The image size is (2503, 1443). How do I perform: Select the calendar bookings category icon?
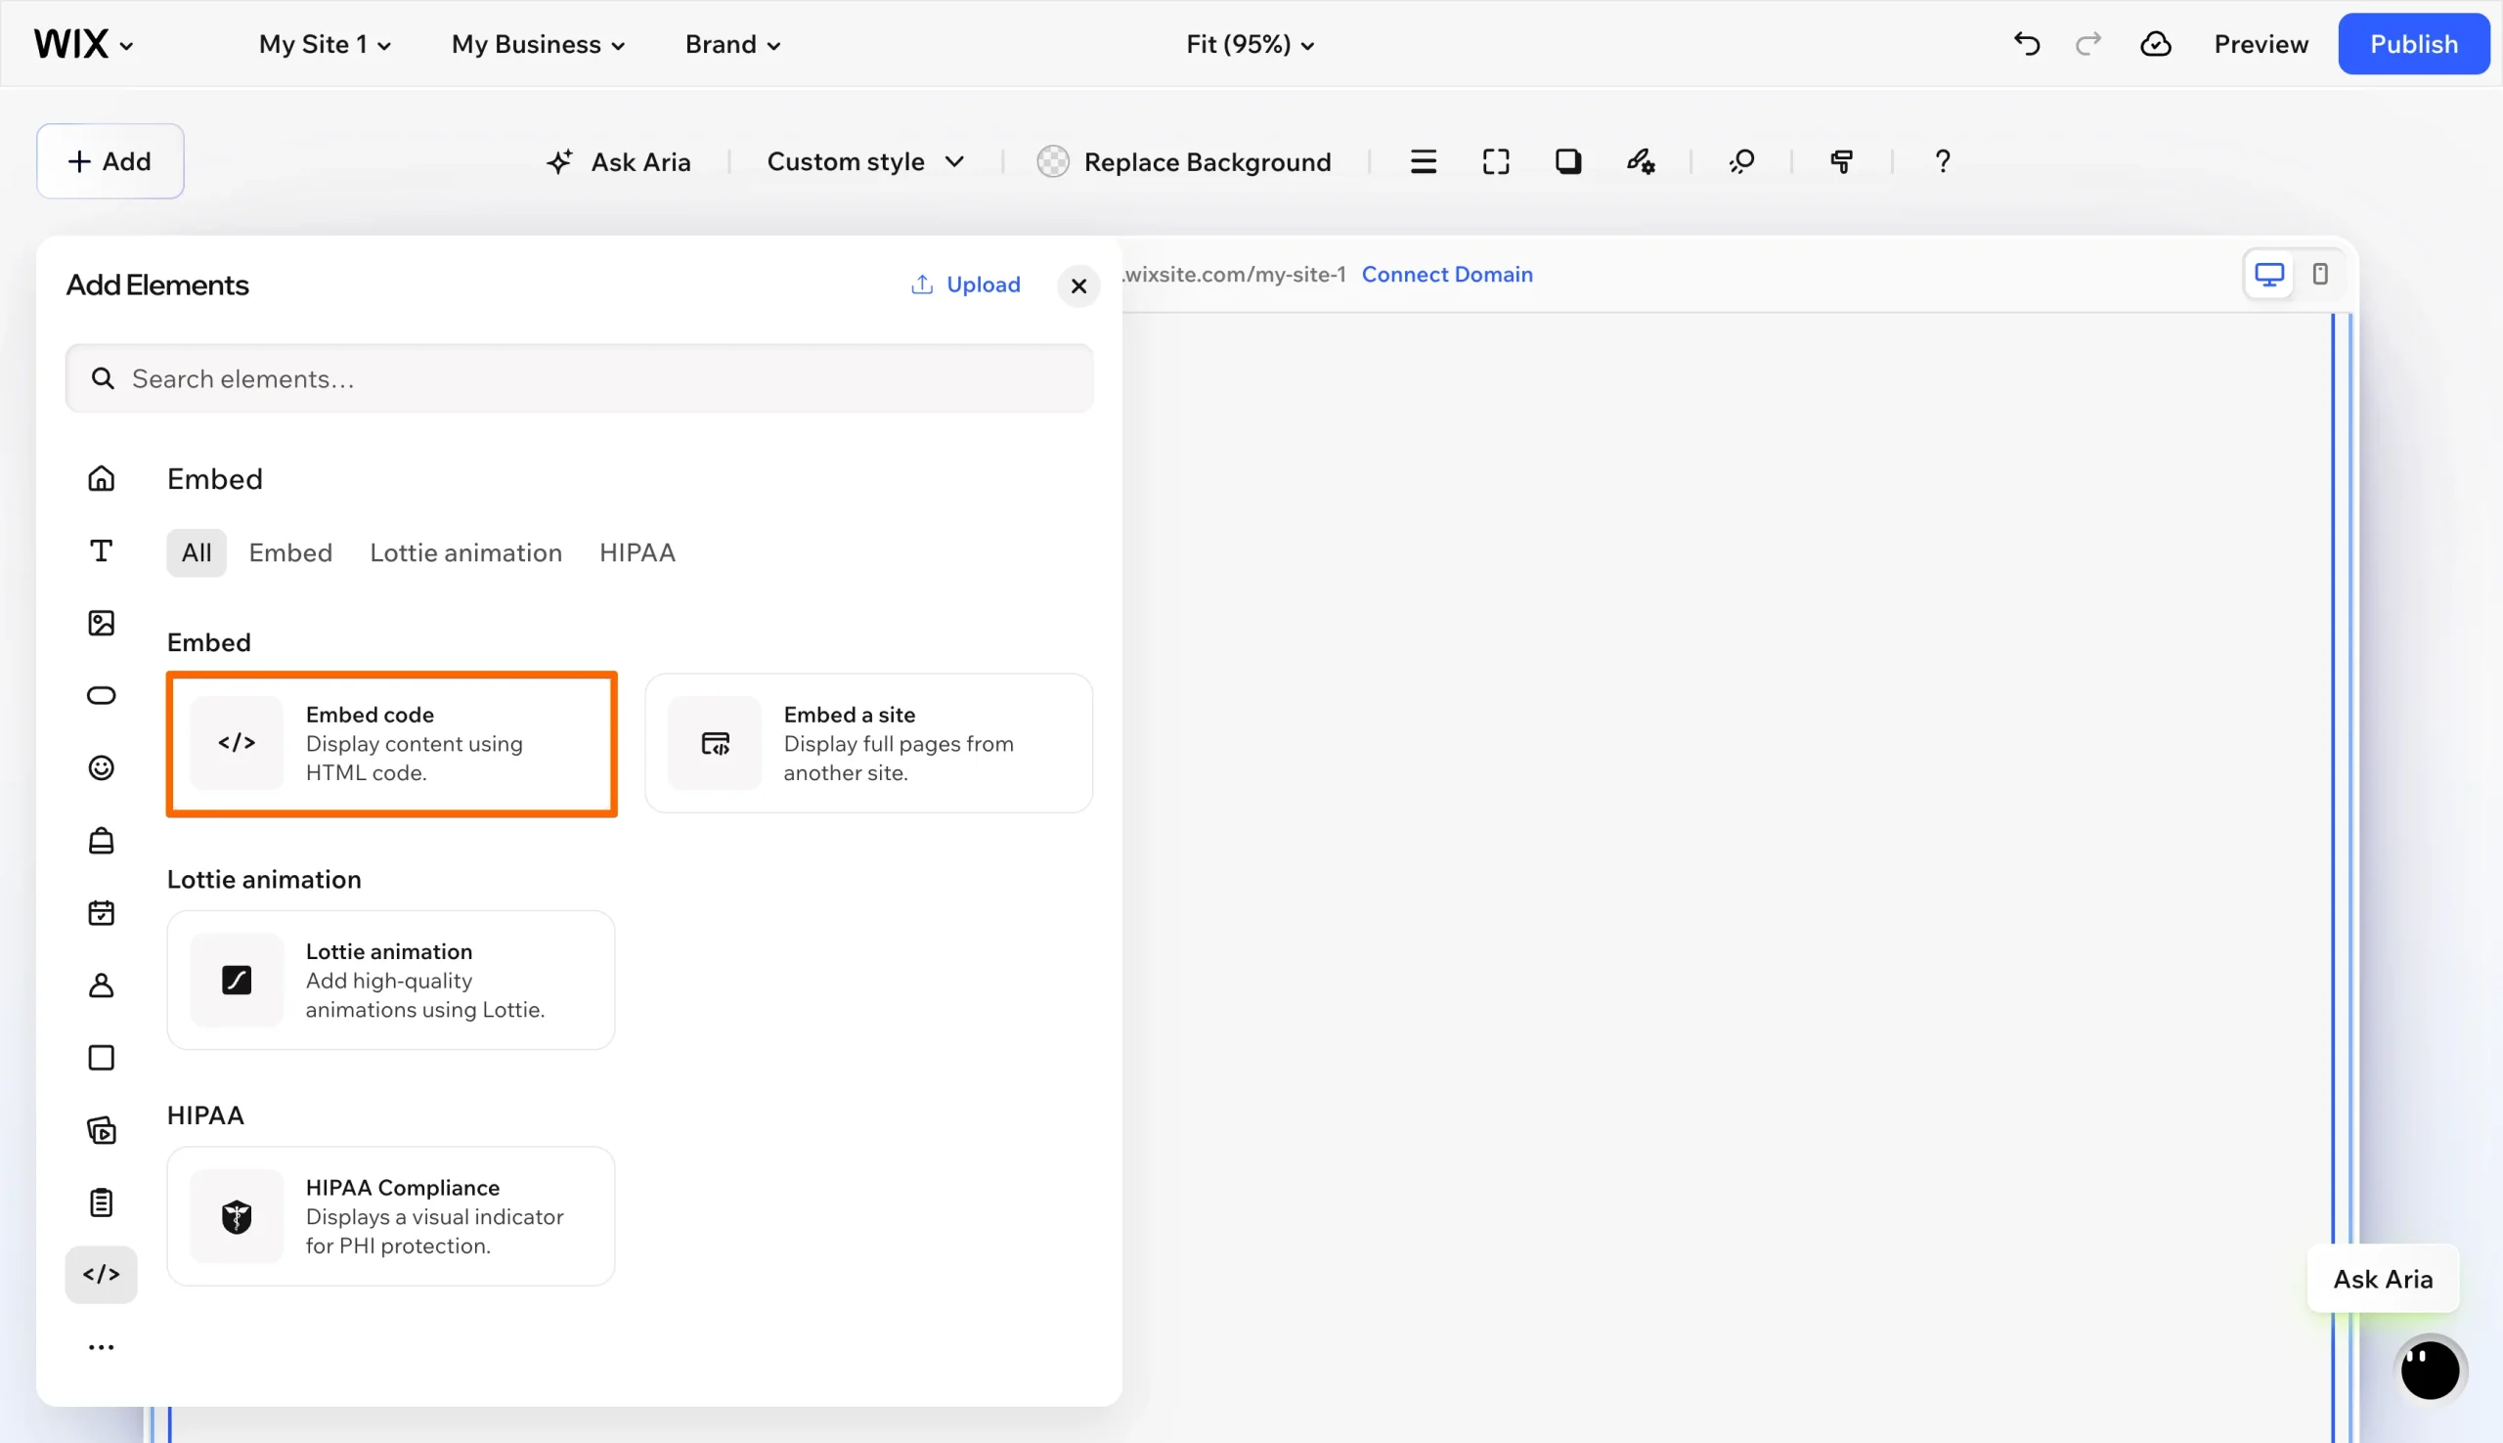tap(101, 913)
